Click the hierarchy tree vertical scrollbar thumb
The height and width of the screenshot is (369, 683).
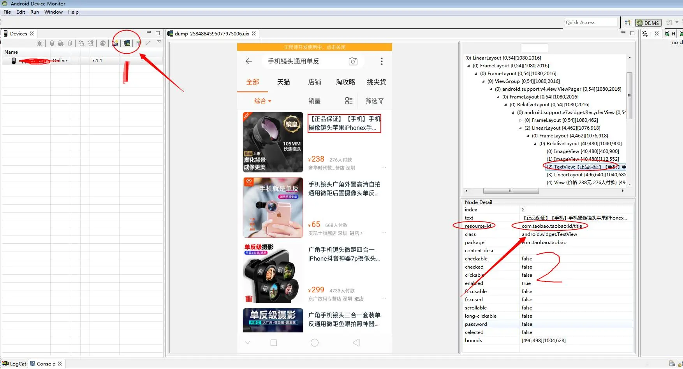click(629, 95)
